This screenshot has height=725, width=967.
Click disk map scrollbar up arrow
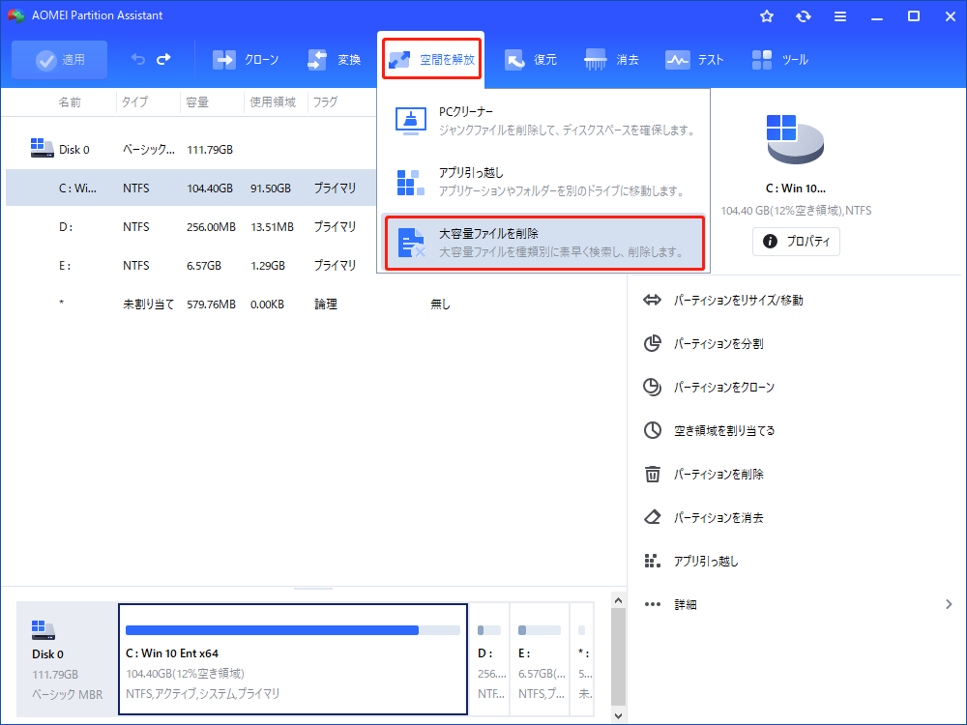pyautogui.click(x=619, y=600)
